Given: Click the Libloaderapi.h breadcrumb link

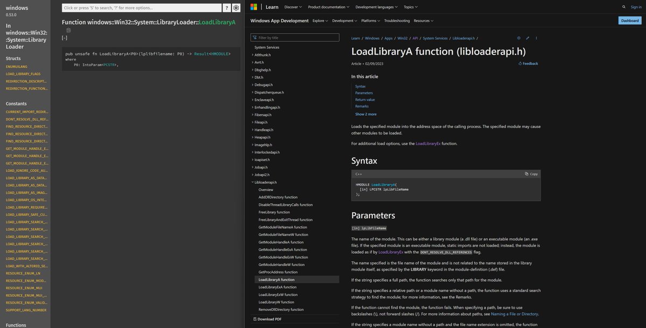Looking at the screenshot, I should (464, 38).
